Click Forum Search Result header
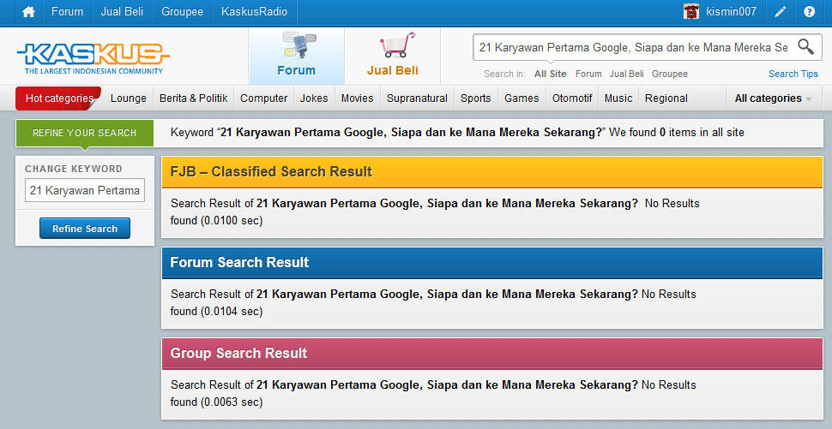The width and height of the screenshot is (832, 429). coord(491,262)
